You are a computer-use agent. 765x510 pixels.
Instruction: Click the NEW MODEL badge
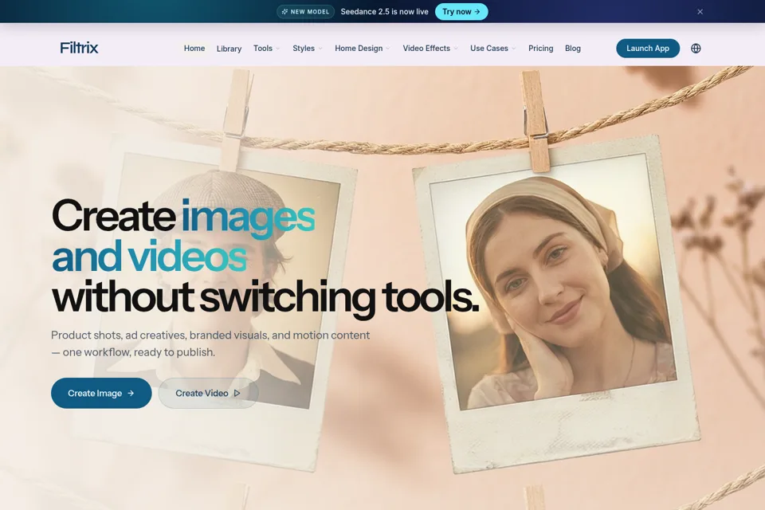click(305, 12)
